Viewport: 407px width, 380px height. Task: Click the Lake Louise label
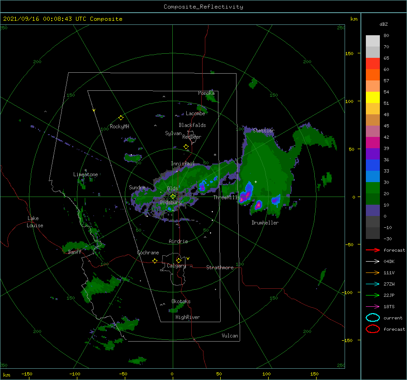pos(35,222)
